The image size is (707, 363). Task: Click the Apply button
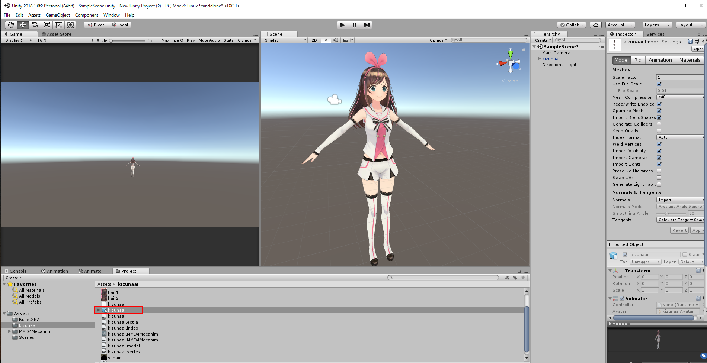[698, 230]
